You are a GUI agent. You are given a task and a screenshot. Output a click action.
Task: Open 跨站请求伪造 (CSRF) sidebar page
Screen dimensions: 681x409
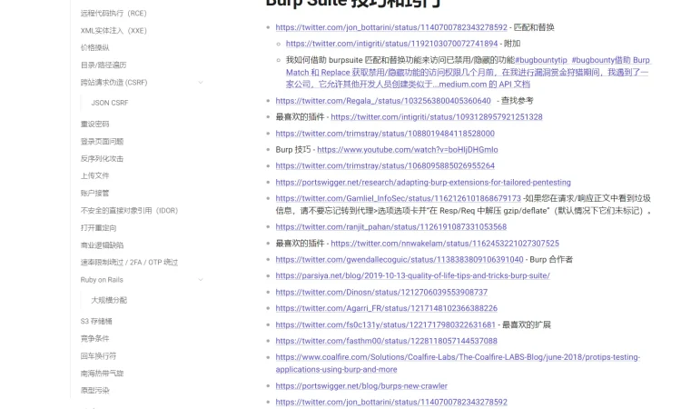point(113,82)
